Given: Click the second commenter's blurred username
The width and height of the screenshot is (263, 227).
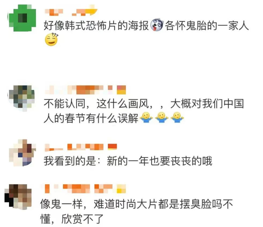Looking at the screenshot, I should [85, 90].
